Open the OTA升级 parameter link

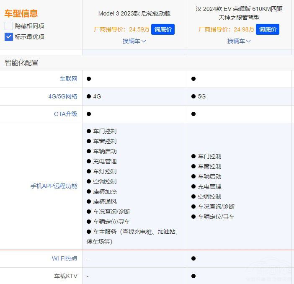(66, 114)
